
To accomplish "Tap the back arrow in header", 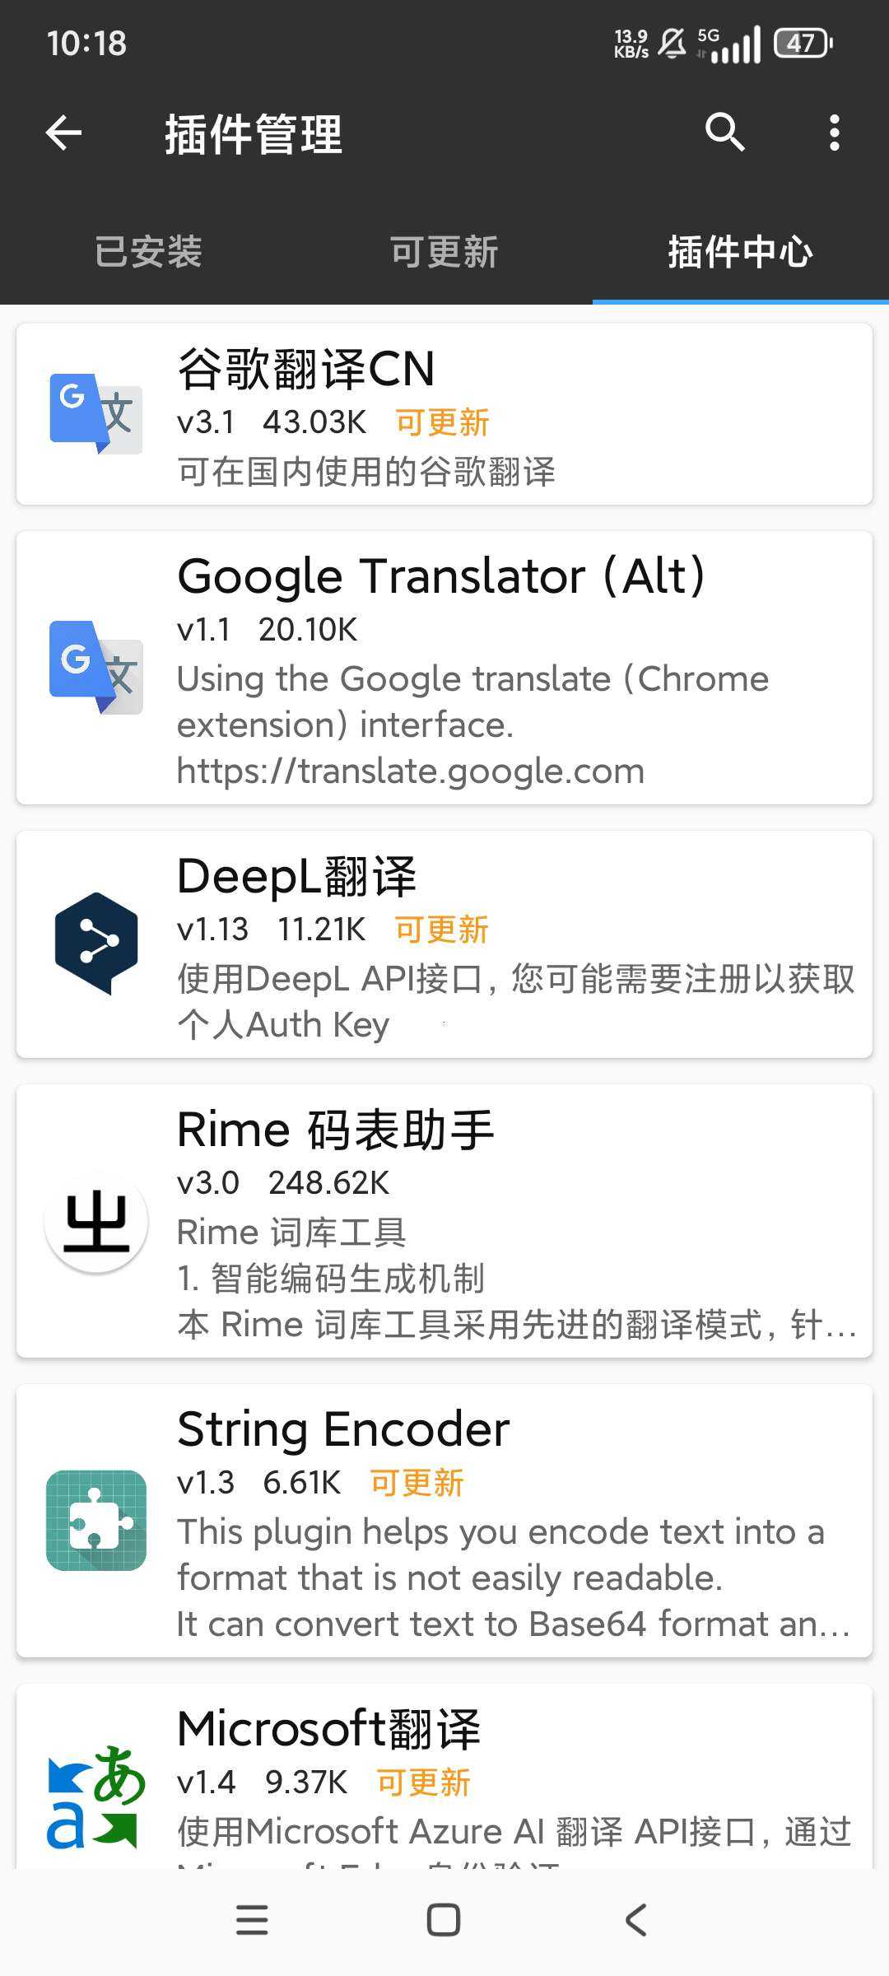I will pos(63,133).
